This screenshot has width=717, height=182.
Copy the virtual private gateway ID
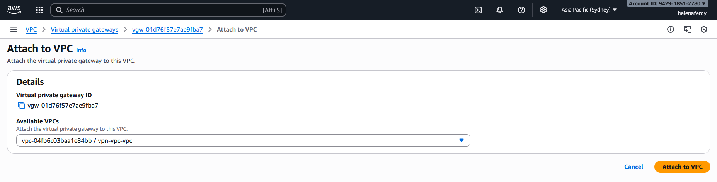pos(21,106)
